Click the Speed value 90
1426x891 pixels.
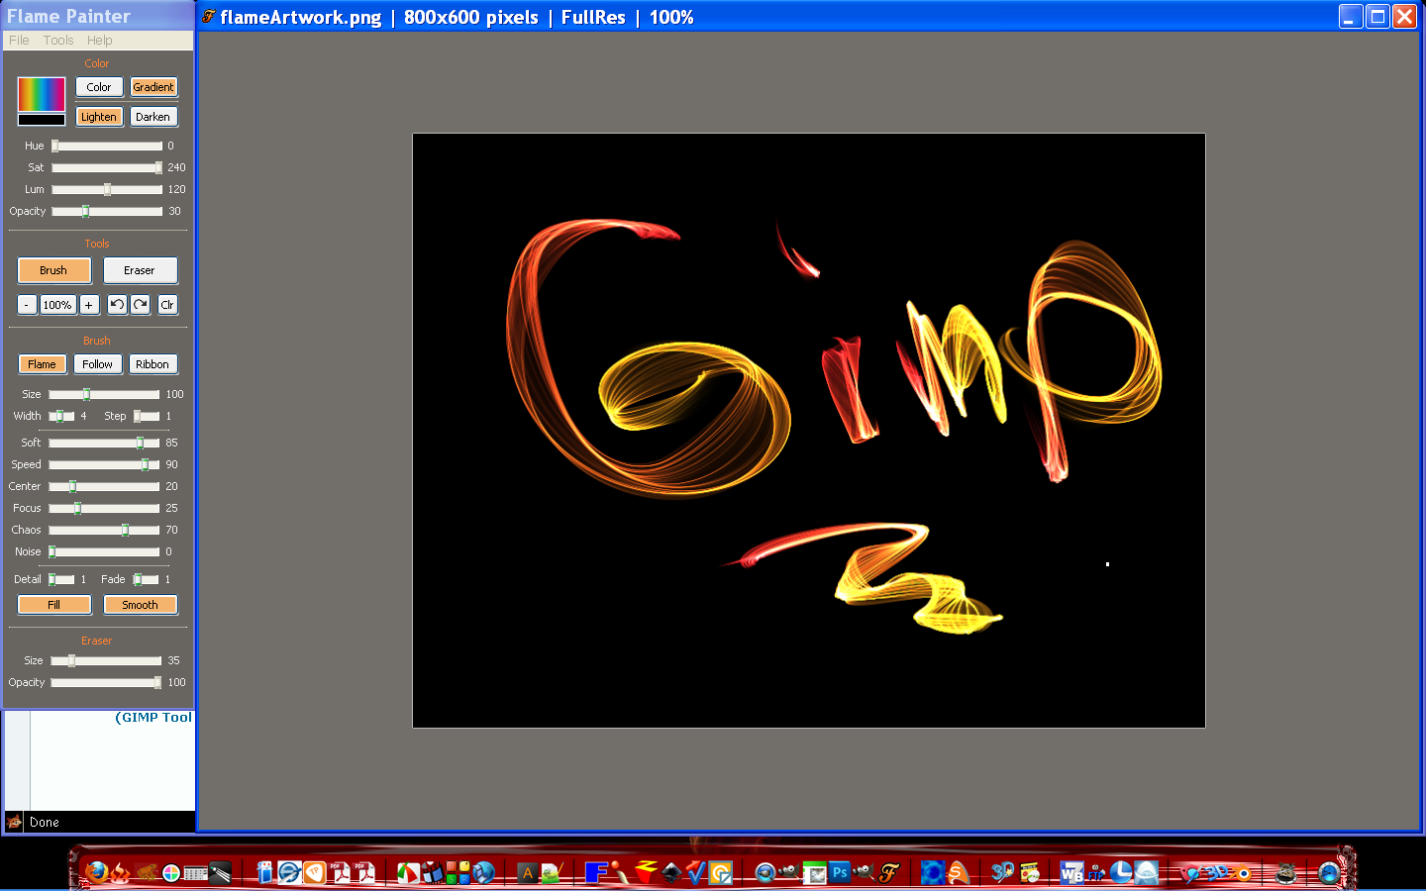click(x=171, y=464)
